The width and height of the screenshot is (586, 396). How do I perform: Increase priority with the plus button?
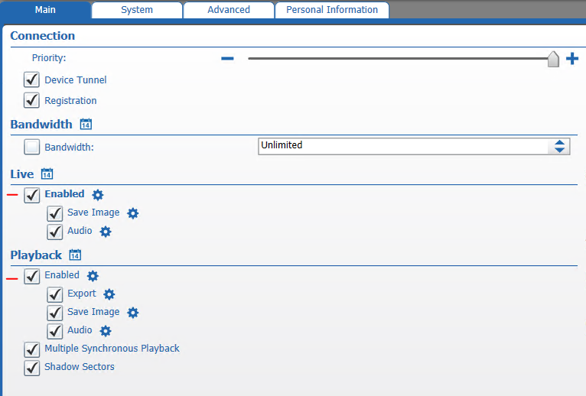pyautogui.click(x=571, y=59)
